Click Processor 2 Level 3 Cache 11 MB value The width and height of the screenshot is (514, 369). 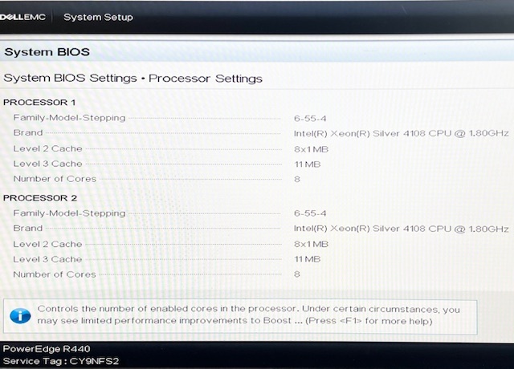[307, 259]
